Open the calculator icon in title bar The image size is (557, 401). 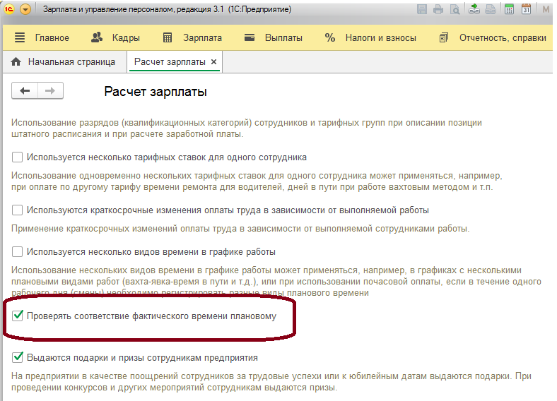(x=510, y=10)
